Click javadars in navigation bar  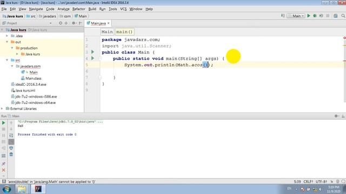click(x=48, y=16)
